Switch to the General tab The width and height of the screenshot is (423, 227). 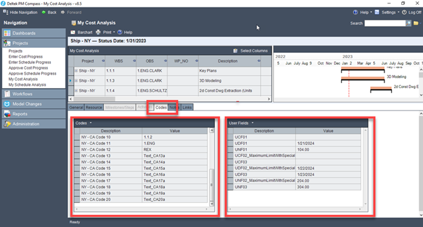coord(76,107)
